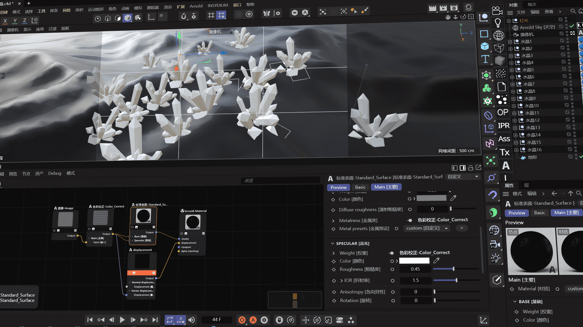Click the cube primitive icon

pyautogui.click(x=485, y=46)
